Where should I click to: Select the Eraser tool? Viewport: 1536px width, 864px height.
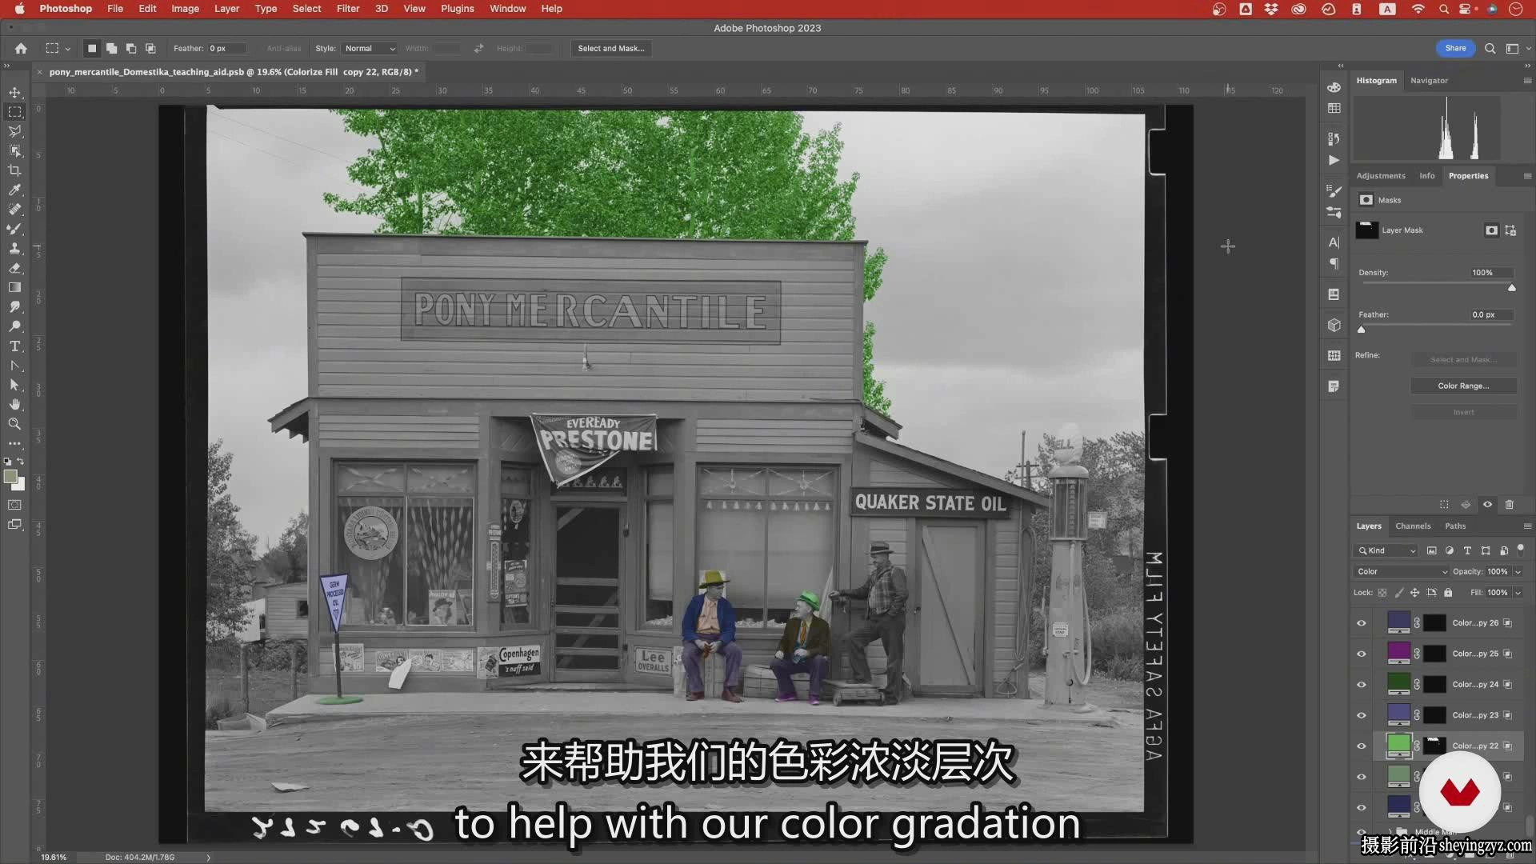tap(14, 268)
